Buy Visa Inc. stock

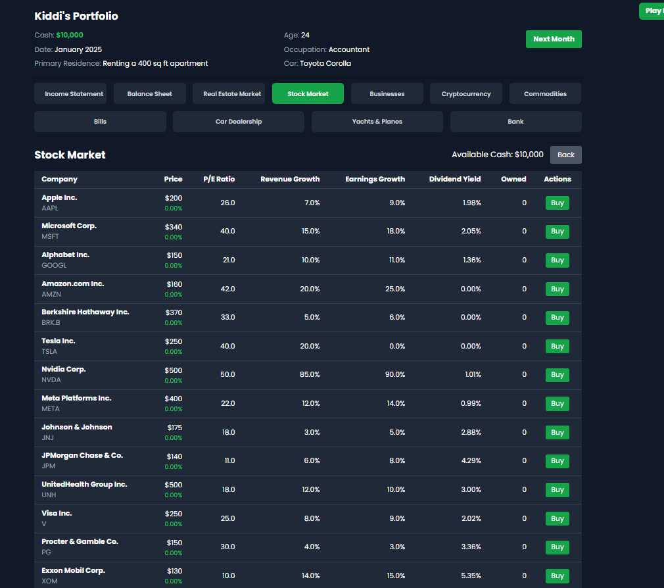tap(557, 518)
